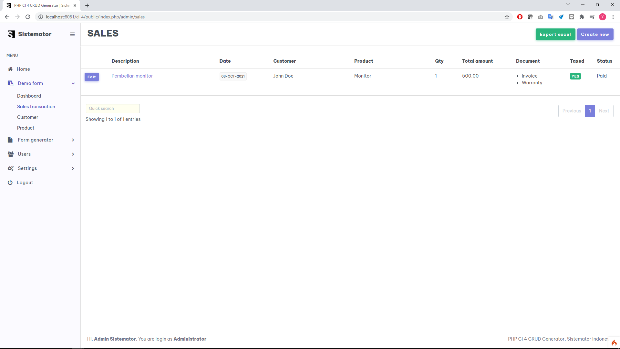Open browser extensions puzzle icon
Image resolution: width=620 pixels, height=349 pixels.
tap(582, 17)
